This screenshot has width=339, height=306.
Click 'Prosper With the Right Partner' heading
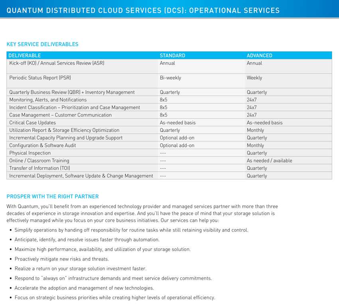click(x=53, y=197)
